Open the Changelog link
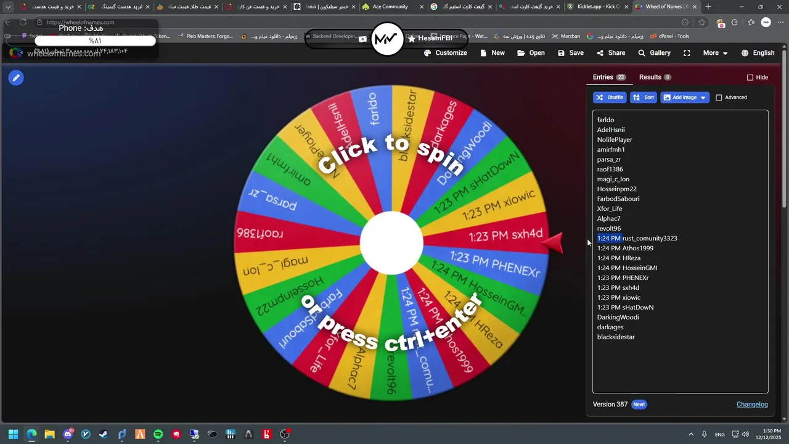The height and width of the screenshot is (444, 789). coord(752,405)
